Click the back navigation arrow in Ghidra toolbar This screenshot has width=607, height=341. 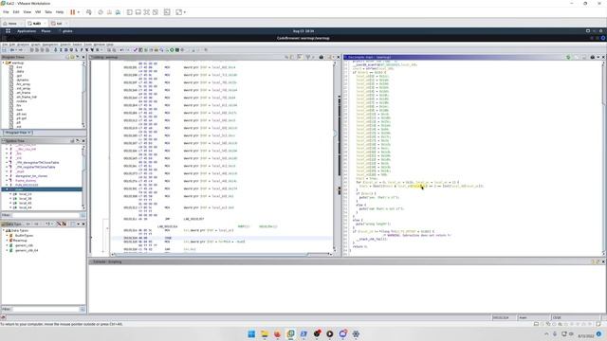12,50
